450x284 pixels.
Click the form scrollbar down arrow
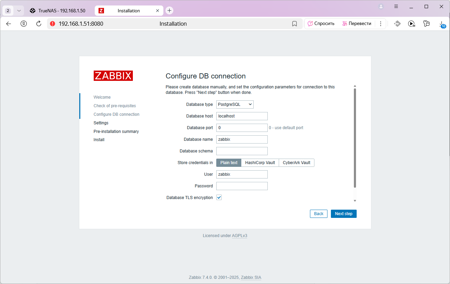pyautogui.click(x=355, y=201)
